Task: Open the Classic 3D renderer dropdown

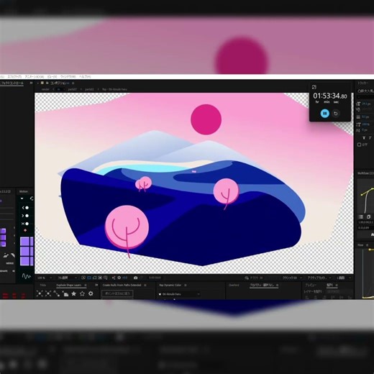Action: 292,278
